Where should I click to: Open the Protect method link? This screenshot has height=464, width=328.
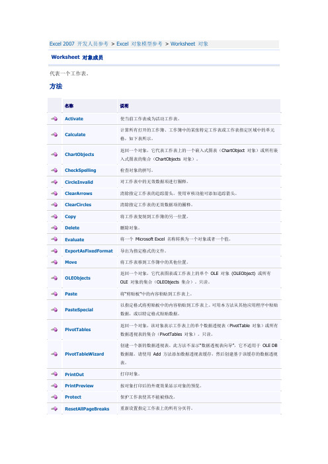coord(73,397)
